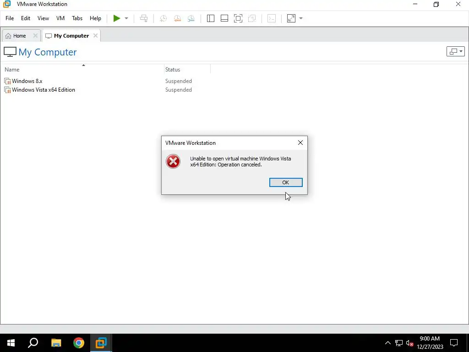Viewport: 469px width, 352px height.
Task: Open the clock showing 9:00 AM
Action: tap(430, 343)
